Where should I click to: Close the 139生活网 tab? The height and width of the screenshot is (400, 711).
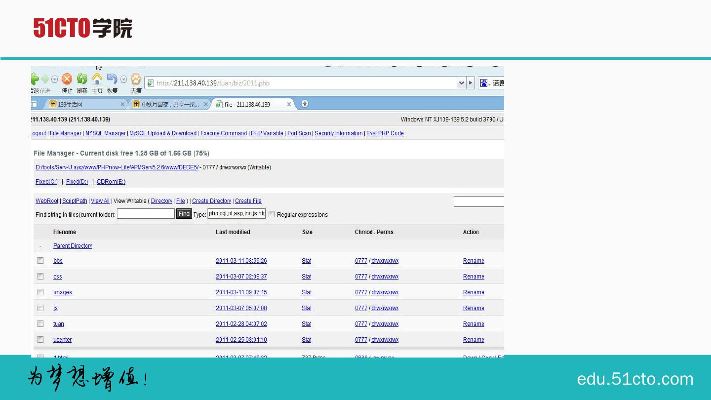(123, 105)
